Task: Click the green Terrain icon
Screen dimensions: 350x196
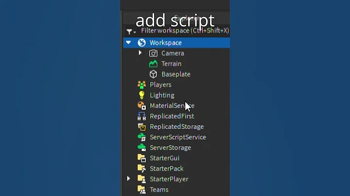Action: 153,64
